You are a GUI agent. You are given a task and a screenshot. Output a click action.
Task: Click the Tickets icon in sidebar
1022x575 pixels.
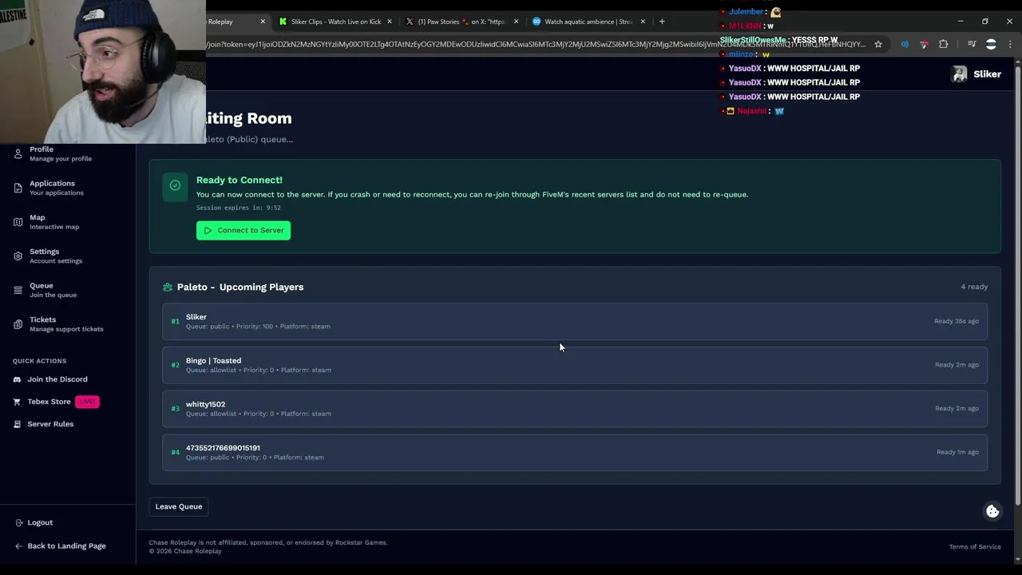click(x=18, y=324)
